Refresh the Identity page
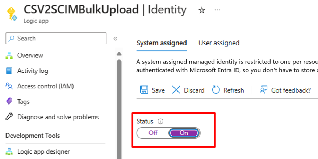Image resolution: width=318 pixels, height=159 pixels. [228, 90]
